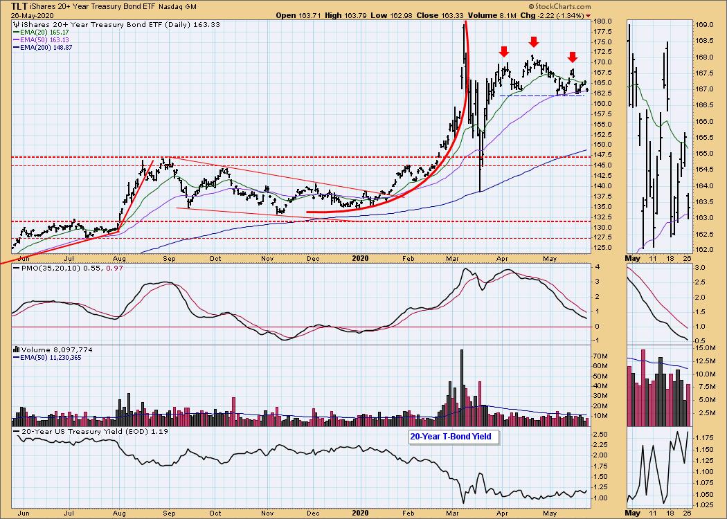
Task: Click the '1.025' label on the mini yield panel
Action: click(x=704, y=505)
